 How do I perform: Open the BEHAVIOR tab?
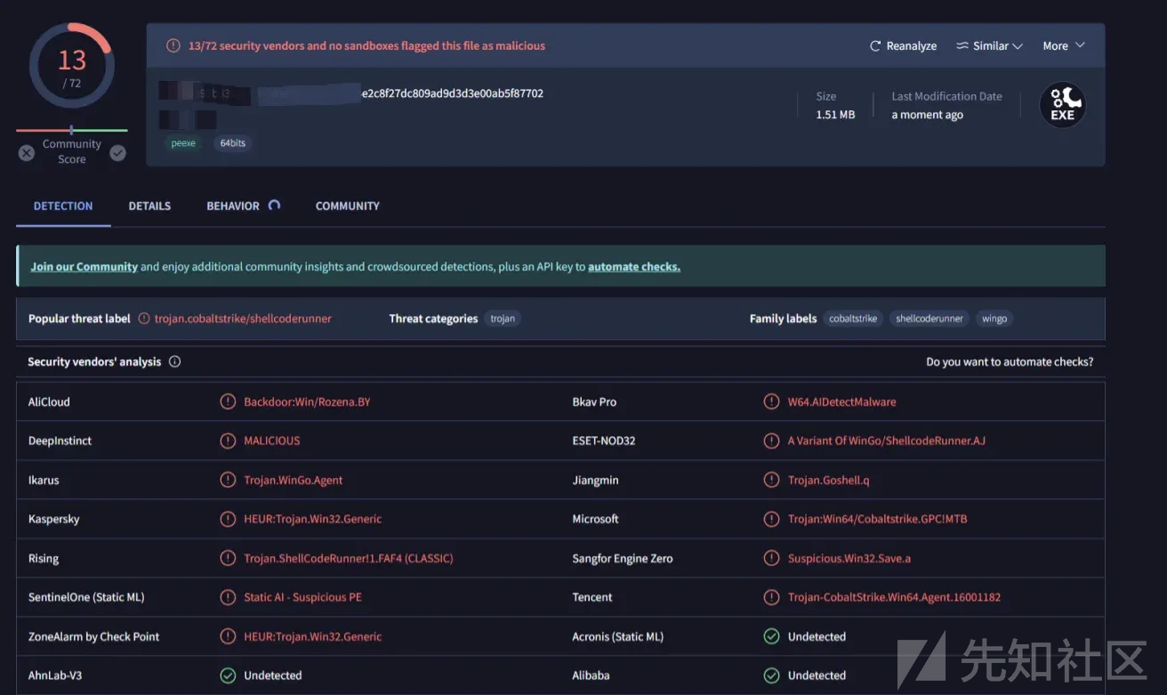233,206
